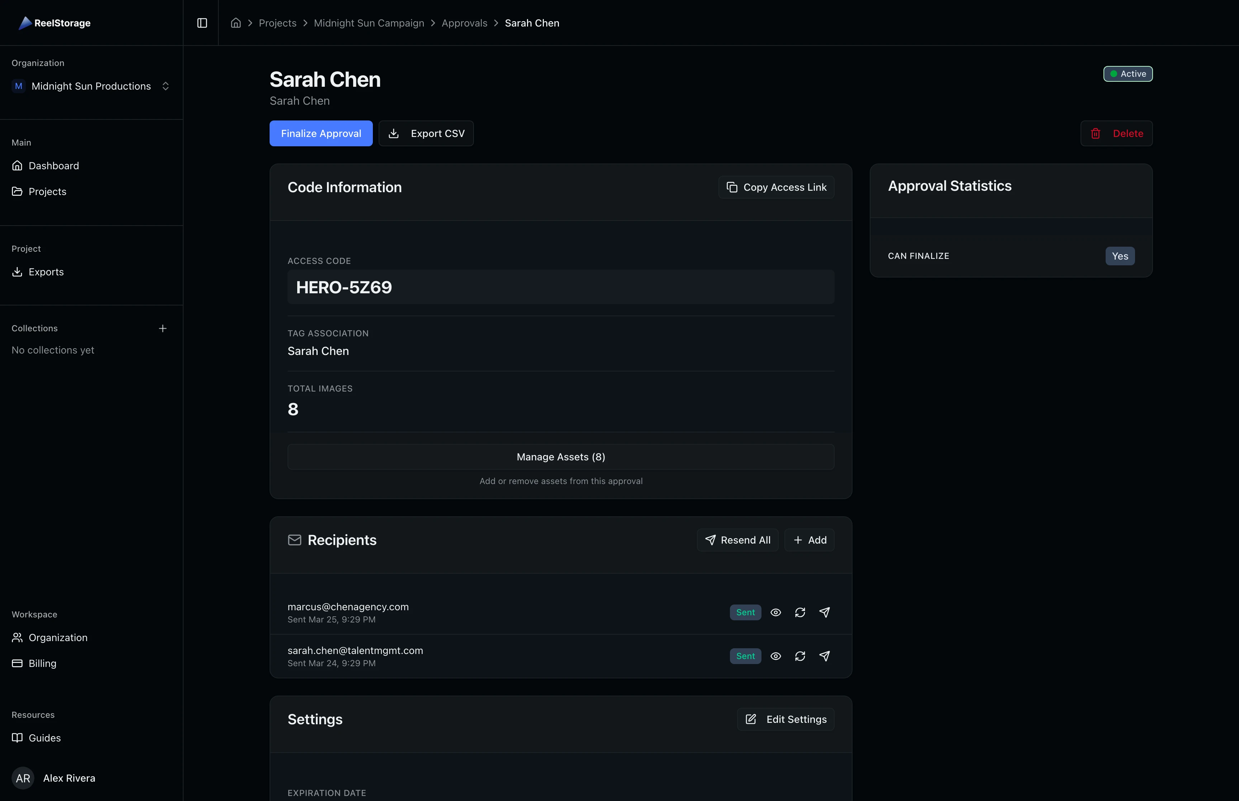Open Guides via the book icon
The image size is (1239, 801).
point(17,738)
